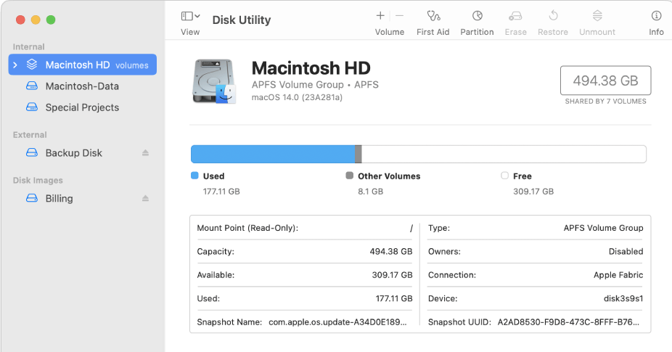This screenshot has height=352, width=672.
Task: Click the Macintosh HD layered volume icon
Action: click(x=32, y=65)
